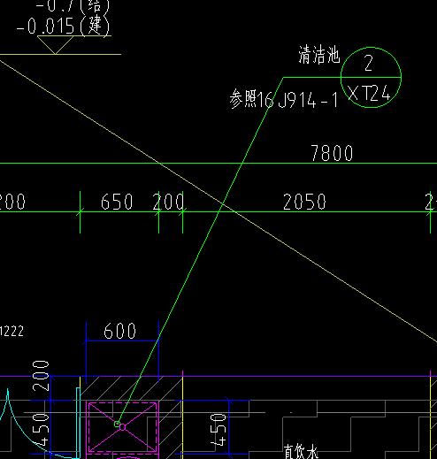437x459 pixels.
Task: Select the vertical 200 dimension text
Action: pos(41,376)
